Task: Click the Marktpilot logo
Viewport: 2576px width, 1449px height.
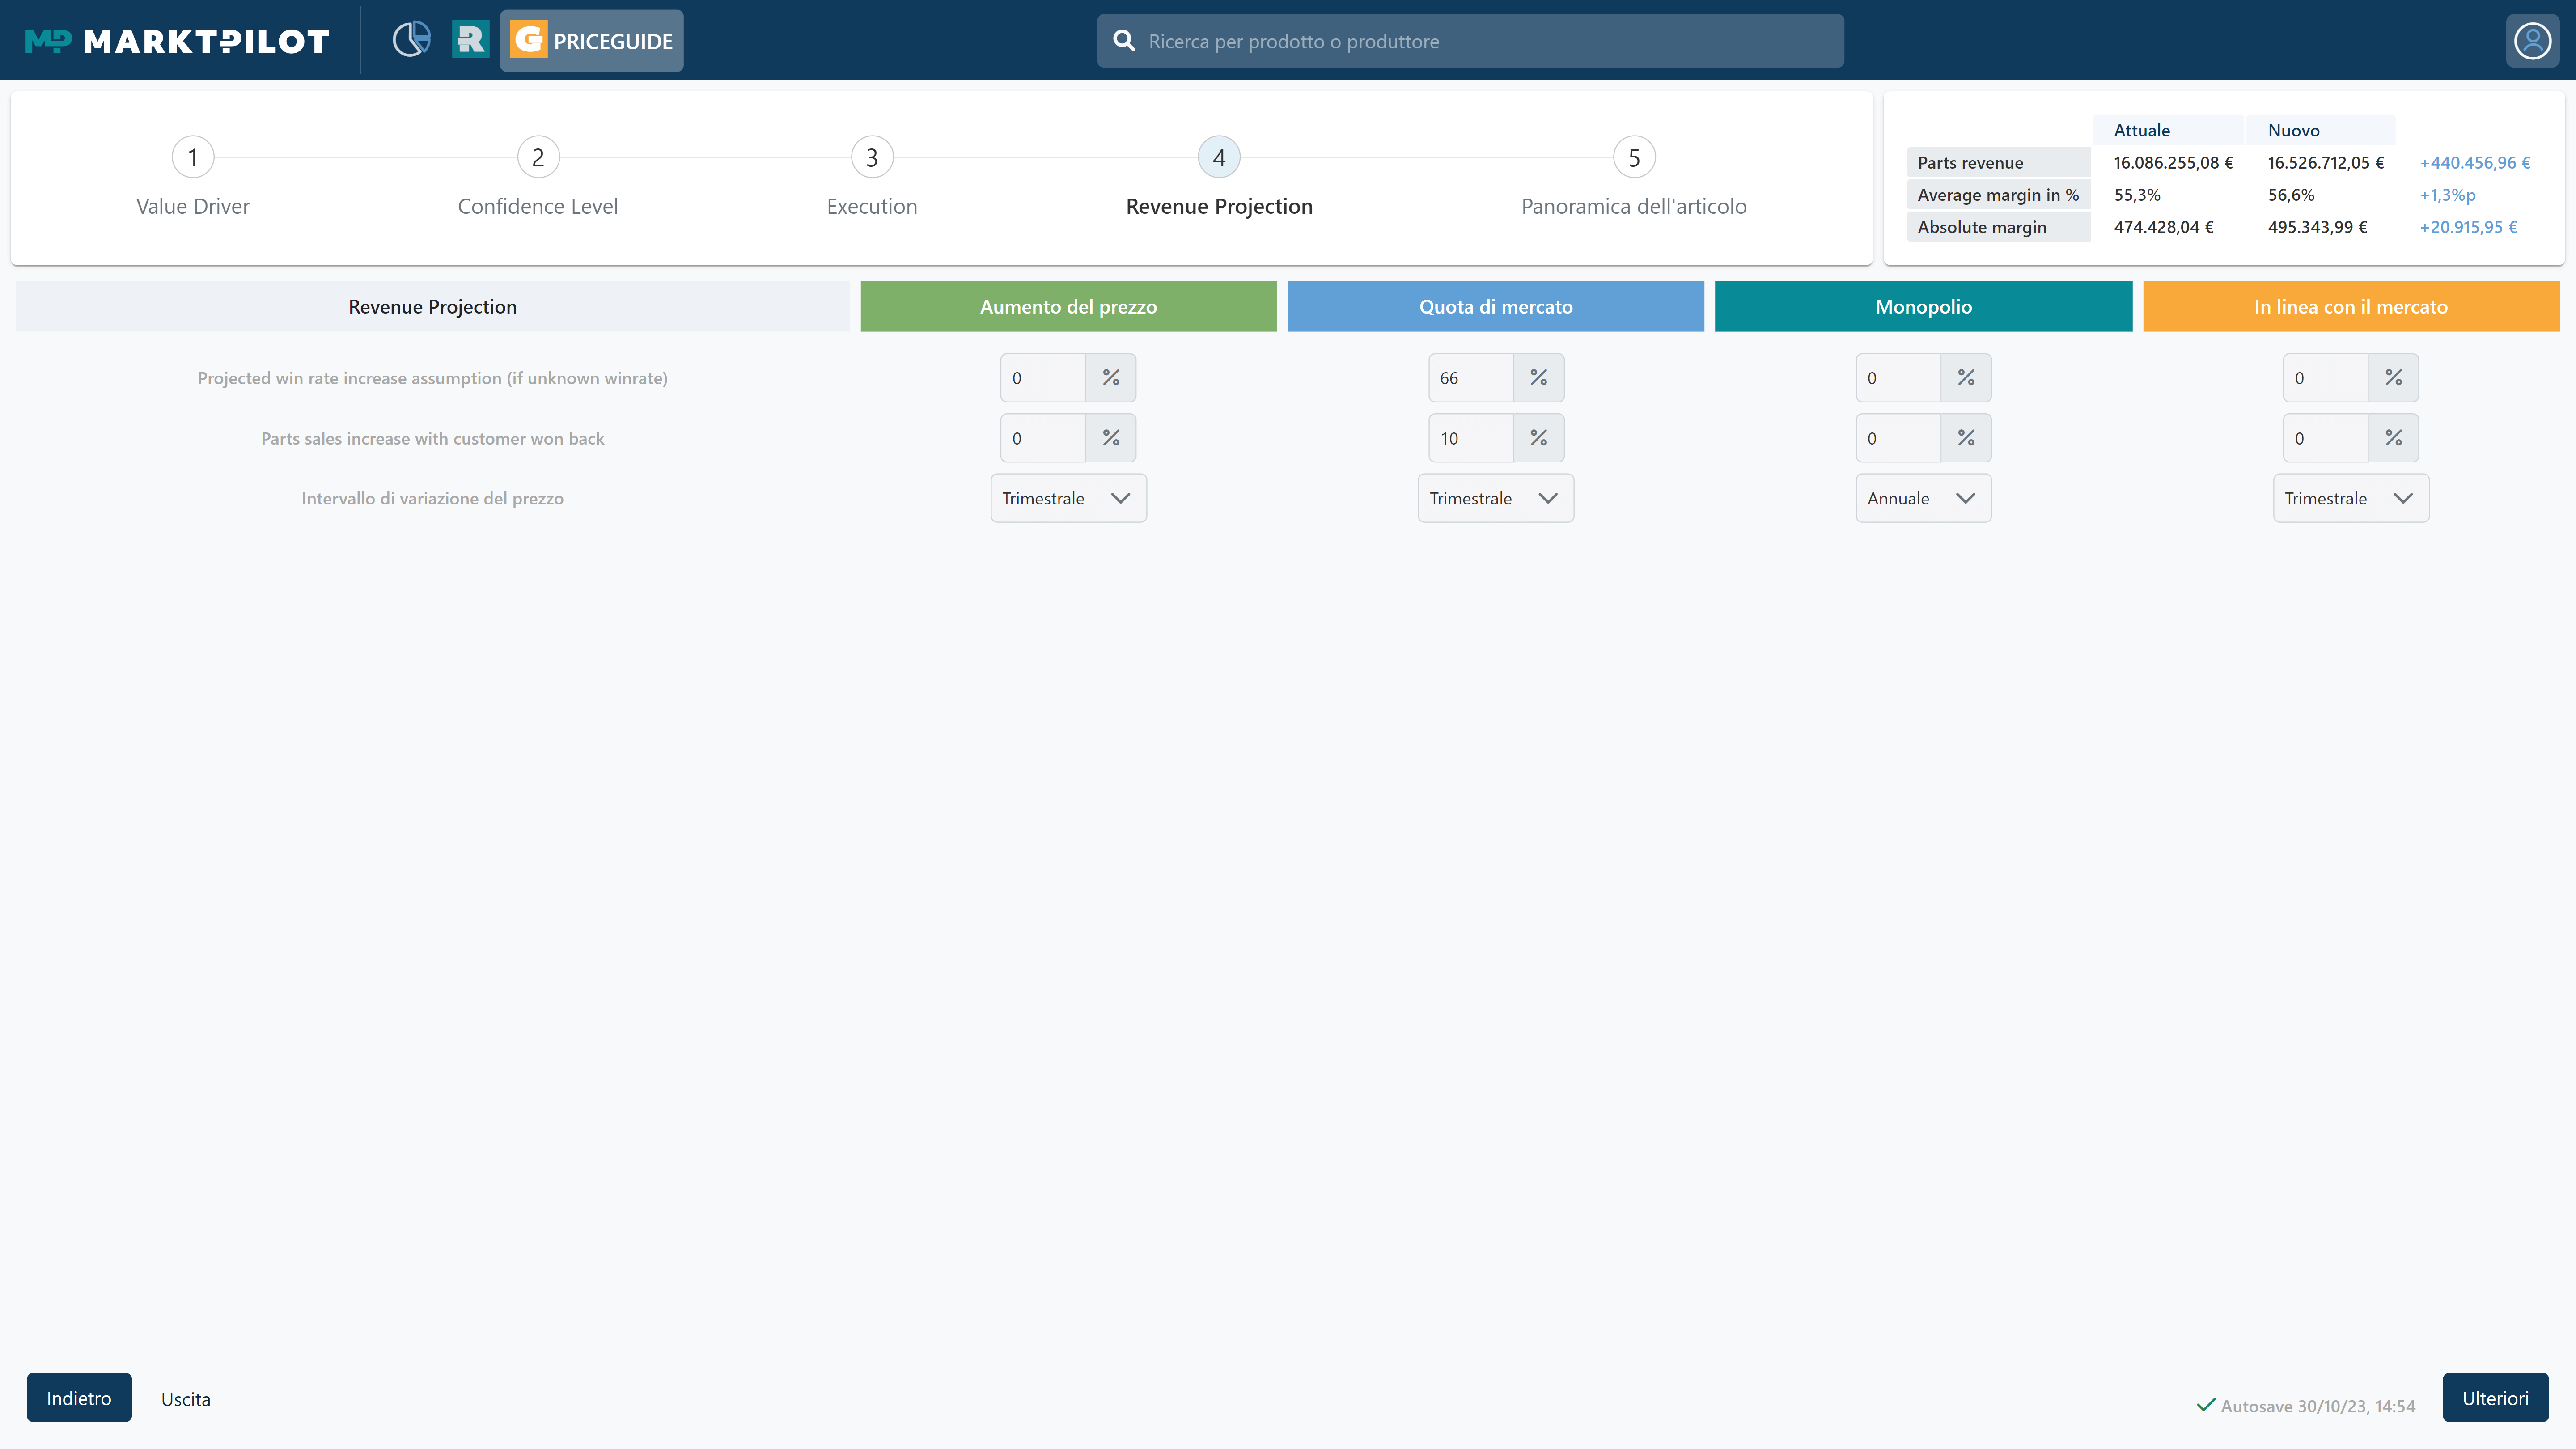Action: (x=177, y=41)
